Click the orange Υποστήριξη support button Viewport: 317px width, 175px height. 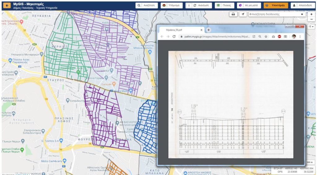[276, 6]
